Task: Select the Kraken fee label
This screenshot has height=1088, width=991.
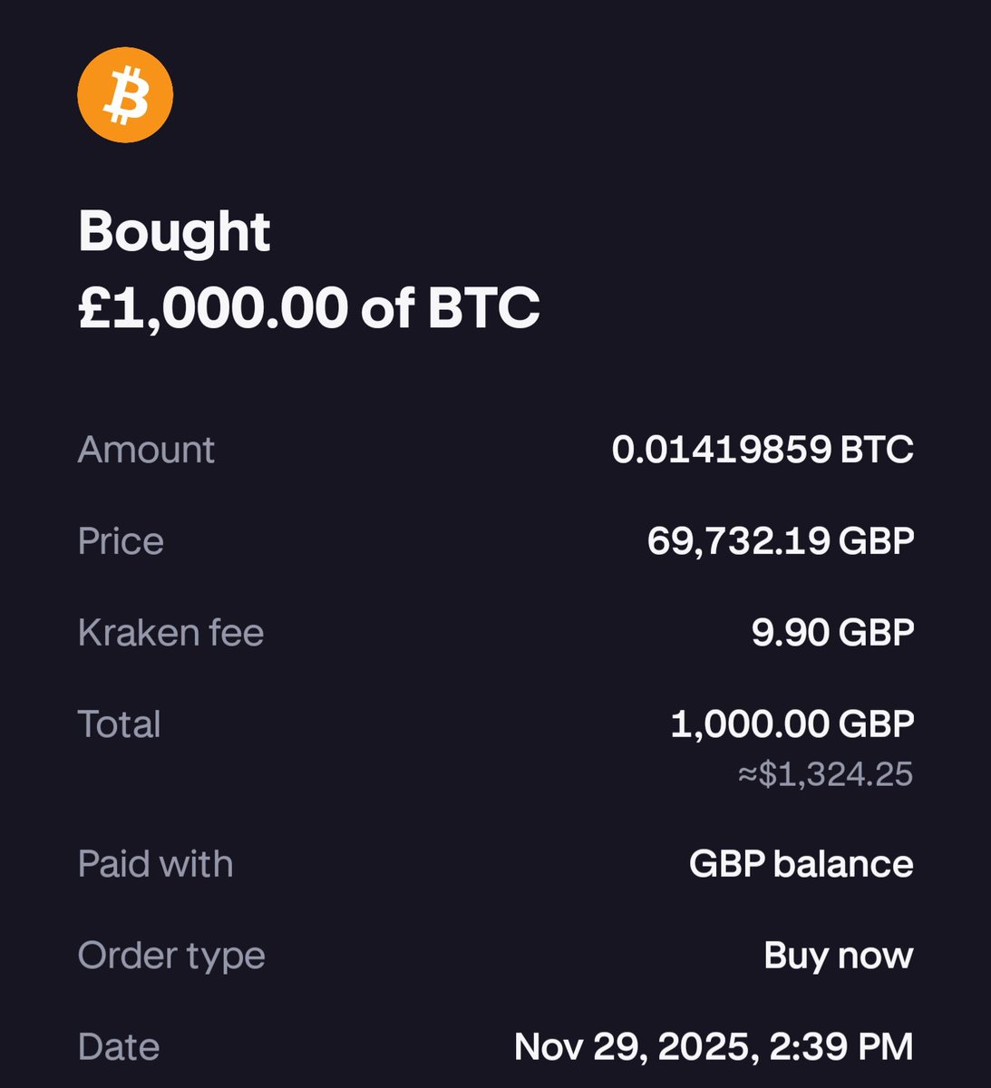Action: [170, 633]
